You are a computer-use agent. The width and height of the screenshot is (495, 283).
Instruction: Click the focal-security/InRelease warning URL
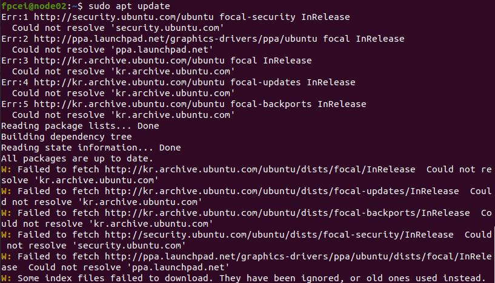279,235
